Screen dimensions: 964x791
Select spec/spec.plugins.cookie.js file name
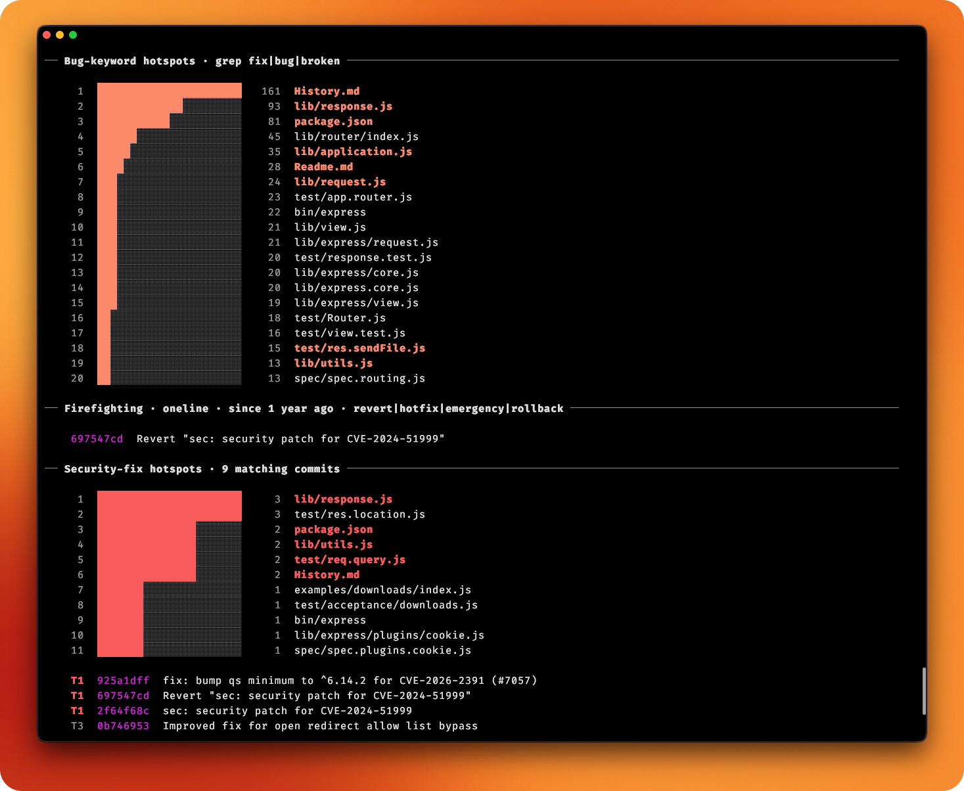[x=382, y=650]
